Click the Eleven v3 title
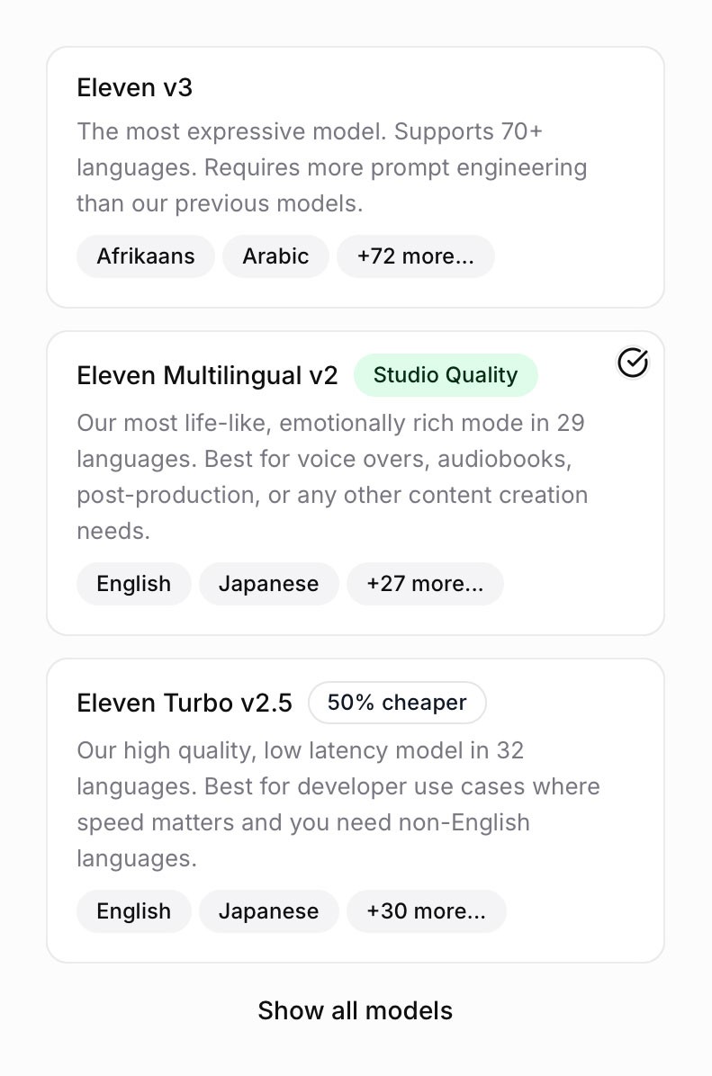712x1076 pixels. tap(134, 87)
